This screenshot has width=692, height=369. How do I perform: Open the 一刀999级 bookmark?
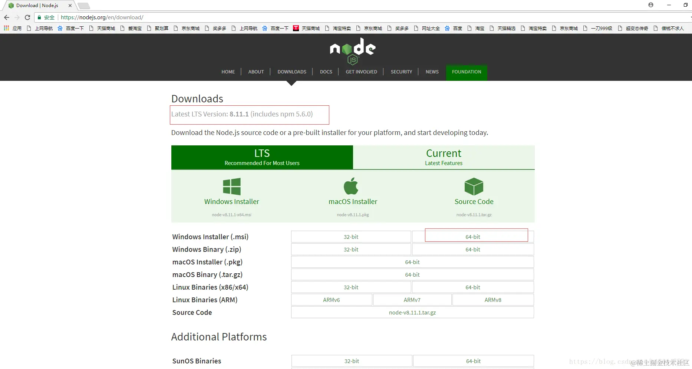[x=598, y=28]
